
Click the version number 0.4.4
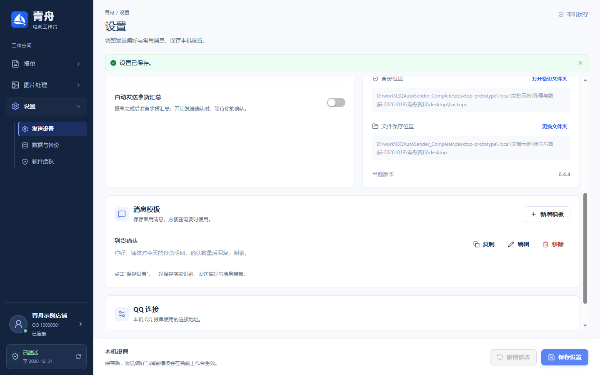[564, 175]
